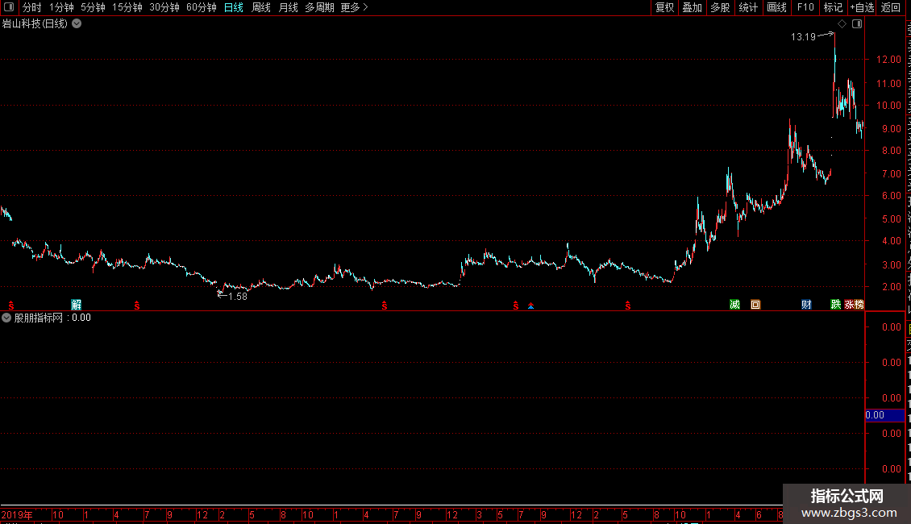Screen dimensions: 911x524
Task: Switch to the 分时 intraday view
Action: [x=32, y=7]
